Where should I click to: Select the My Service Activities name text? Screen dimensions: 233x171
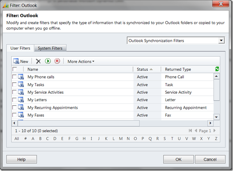point(46,92)
